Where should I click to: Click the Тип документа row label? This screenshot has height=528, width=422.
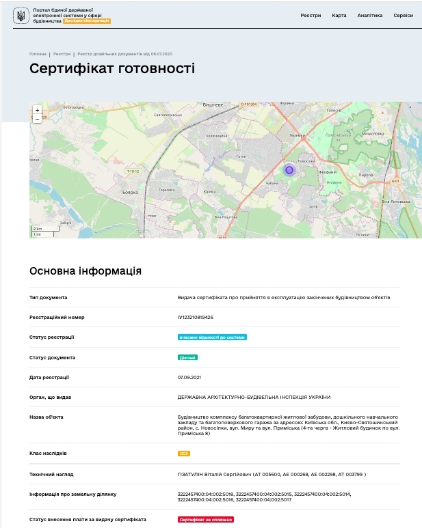48,298
